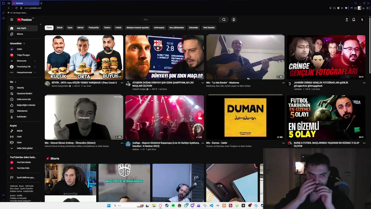Open KÜÇÜK ORTA BÜYÜK burger thumbnail

pyautogui.click(x=84, y=57)
